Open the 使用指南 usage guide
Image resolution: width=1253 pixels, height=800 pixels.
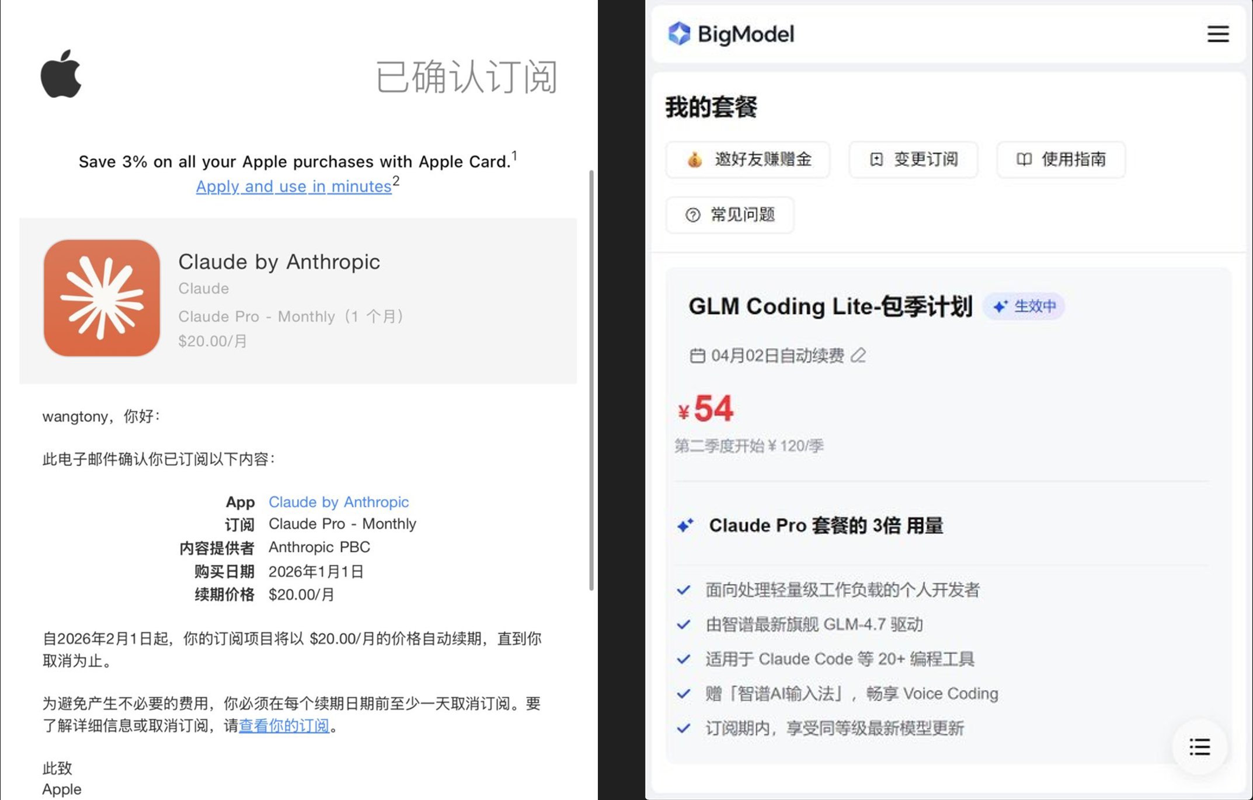pyautogui.click(x=1061, y=159)
